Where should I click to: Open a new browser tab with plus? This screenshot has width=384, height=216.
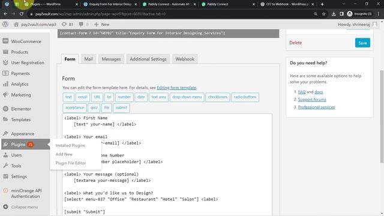point(322,4)
